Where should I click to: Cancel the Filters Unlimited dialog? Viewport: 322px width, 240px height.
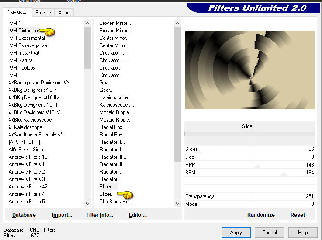[x=269, y=233]
